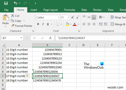The height and width of the screenshot is (90, 126).
Task: Switch to the Home tab
Action: (20, 10)
